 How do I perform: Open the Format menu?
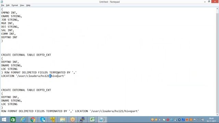pos(15,5)
